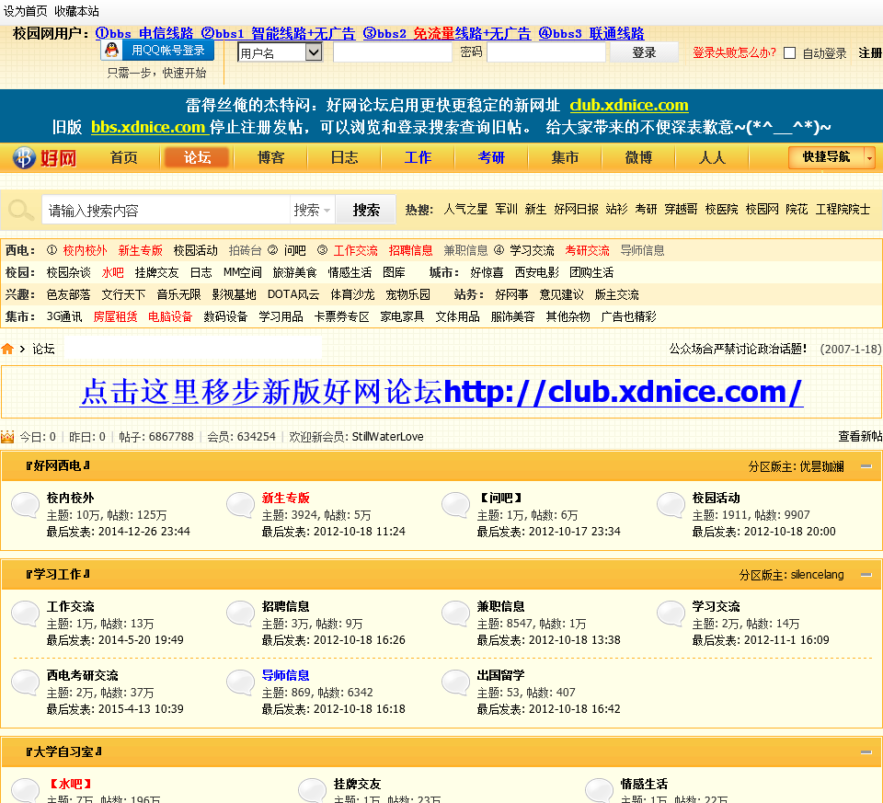The image size is (883, 803).
Task: Click the speech bubble icon for 导师信息
Action: click(x=240, y=682)
